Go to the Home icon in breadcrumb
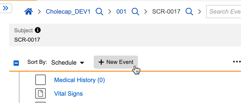Image resolution: width=241 pixels, height=103 pixels. pyautogui.click(x=28, y=11)
